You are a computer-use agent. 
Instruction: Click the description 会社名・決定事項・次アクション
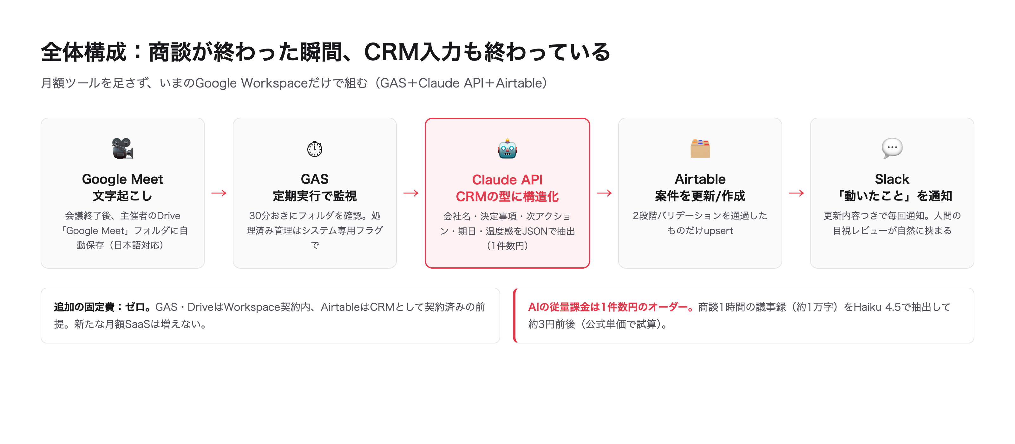click(507, 231)
